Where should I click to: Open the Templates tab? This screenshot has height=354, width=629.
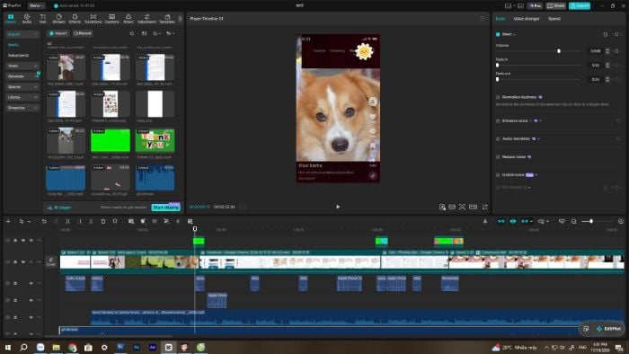[x=167, y=19]
